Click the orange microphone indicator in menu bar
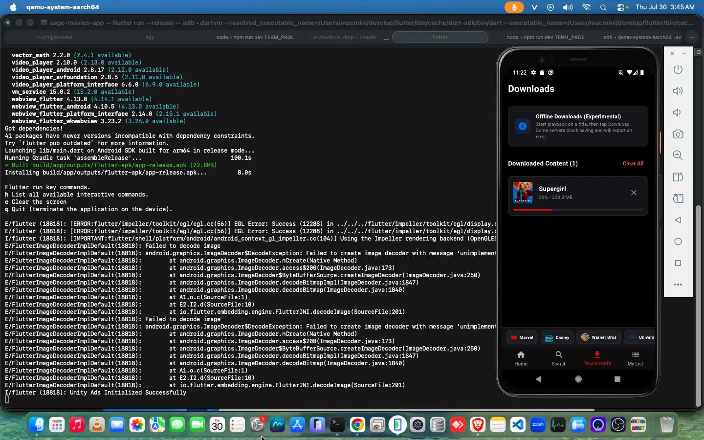This screenshot has width=704, height=440. point(514,7)
